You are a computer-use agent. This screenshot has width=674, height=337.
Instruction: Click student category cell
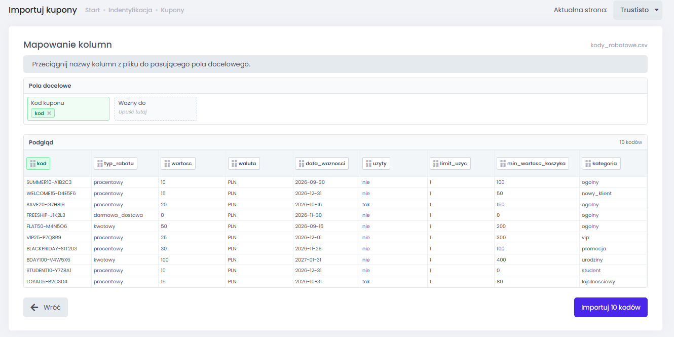(591, 270)
